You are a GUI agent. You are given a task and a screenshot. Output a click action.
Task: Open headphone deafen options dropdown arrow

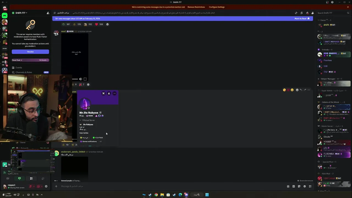(42, 186)
